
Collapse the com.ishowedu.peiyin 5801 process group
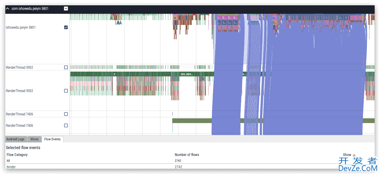point(8,9)
